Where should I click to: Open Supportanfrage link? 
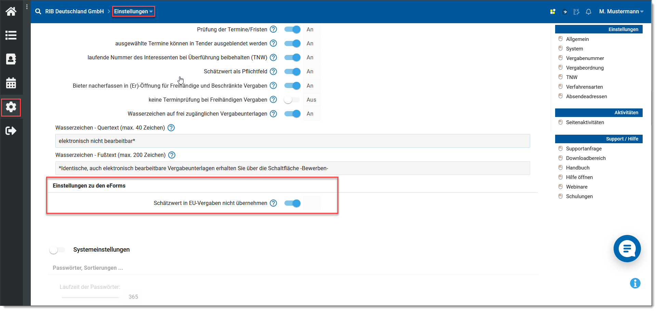click(x=584, y=149)
